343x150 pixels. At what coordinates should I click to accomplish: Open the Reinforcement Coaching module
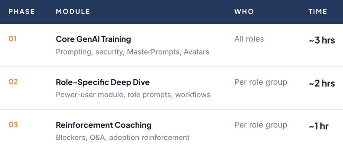click(104, 125)
